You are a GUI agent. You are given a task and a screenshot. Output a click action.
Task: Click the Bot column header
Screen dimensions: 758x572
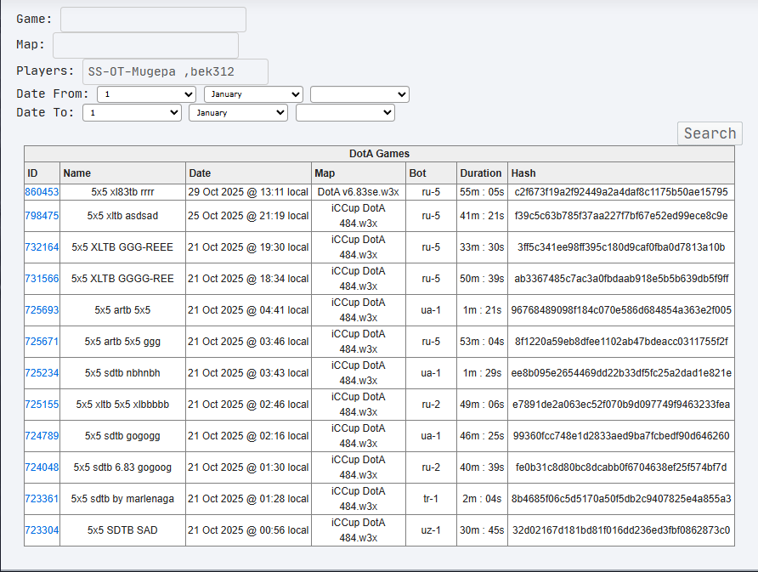(x=431, y=173)
